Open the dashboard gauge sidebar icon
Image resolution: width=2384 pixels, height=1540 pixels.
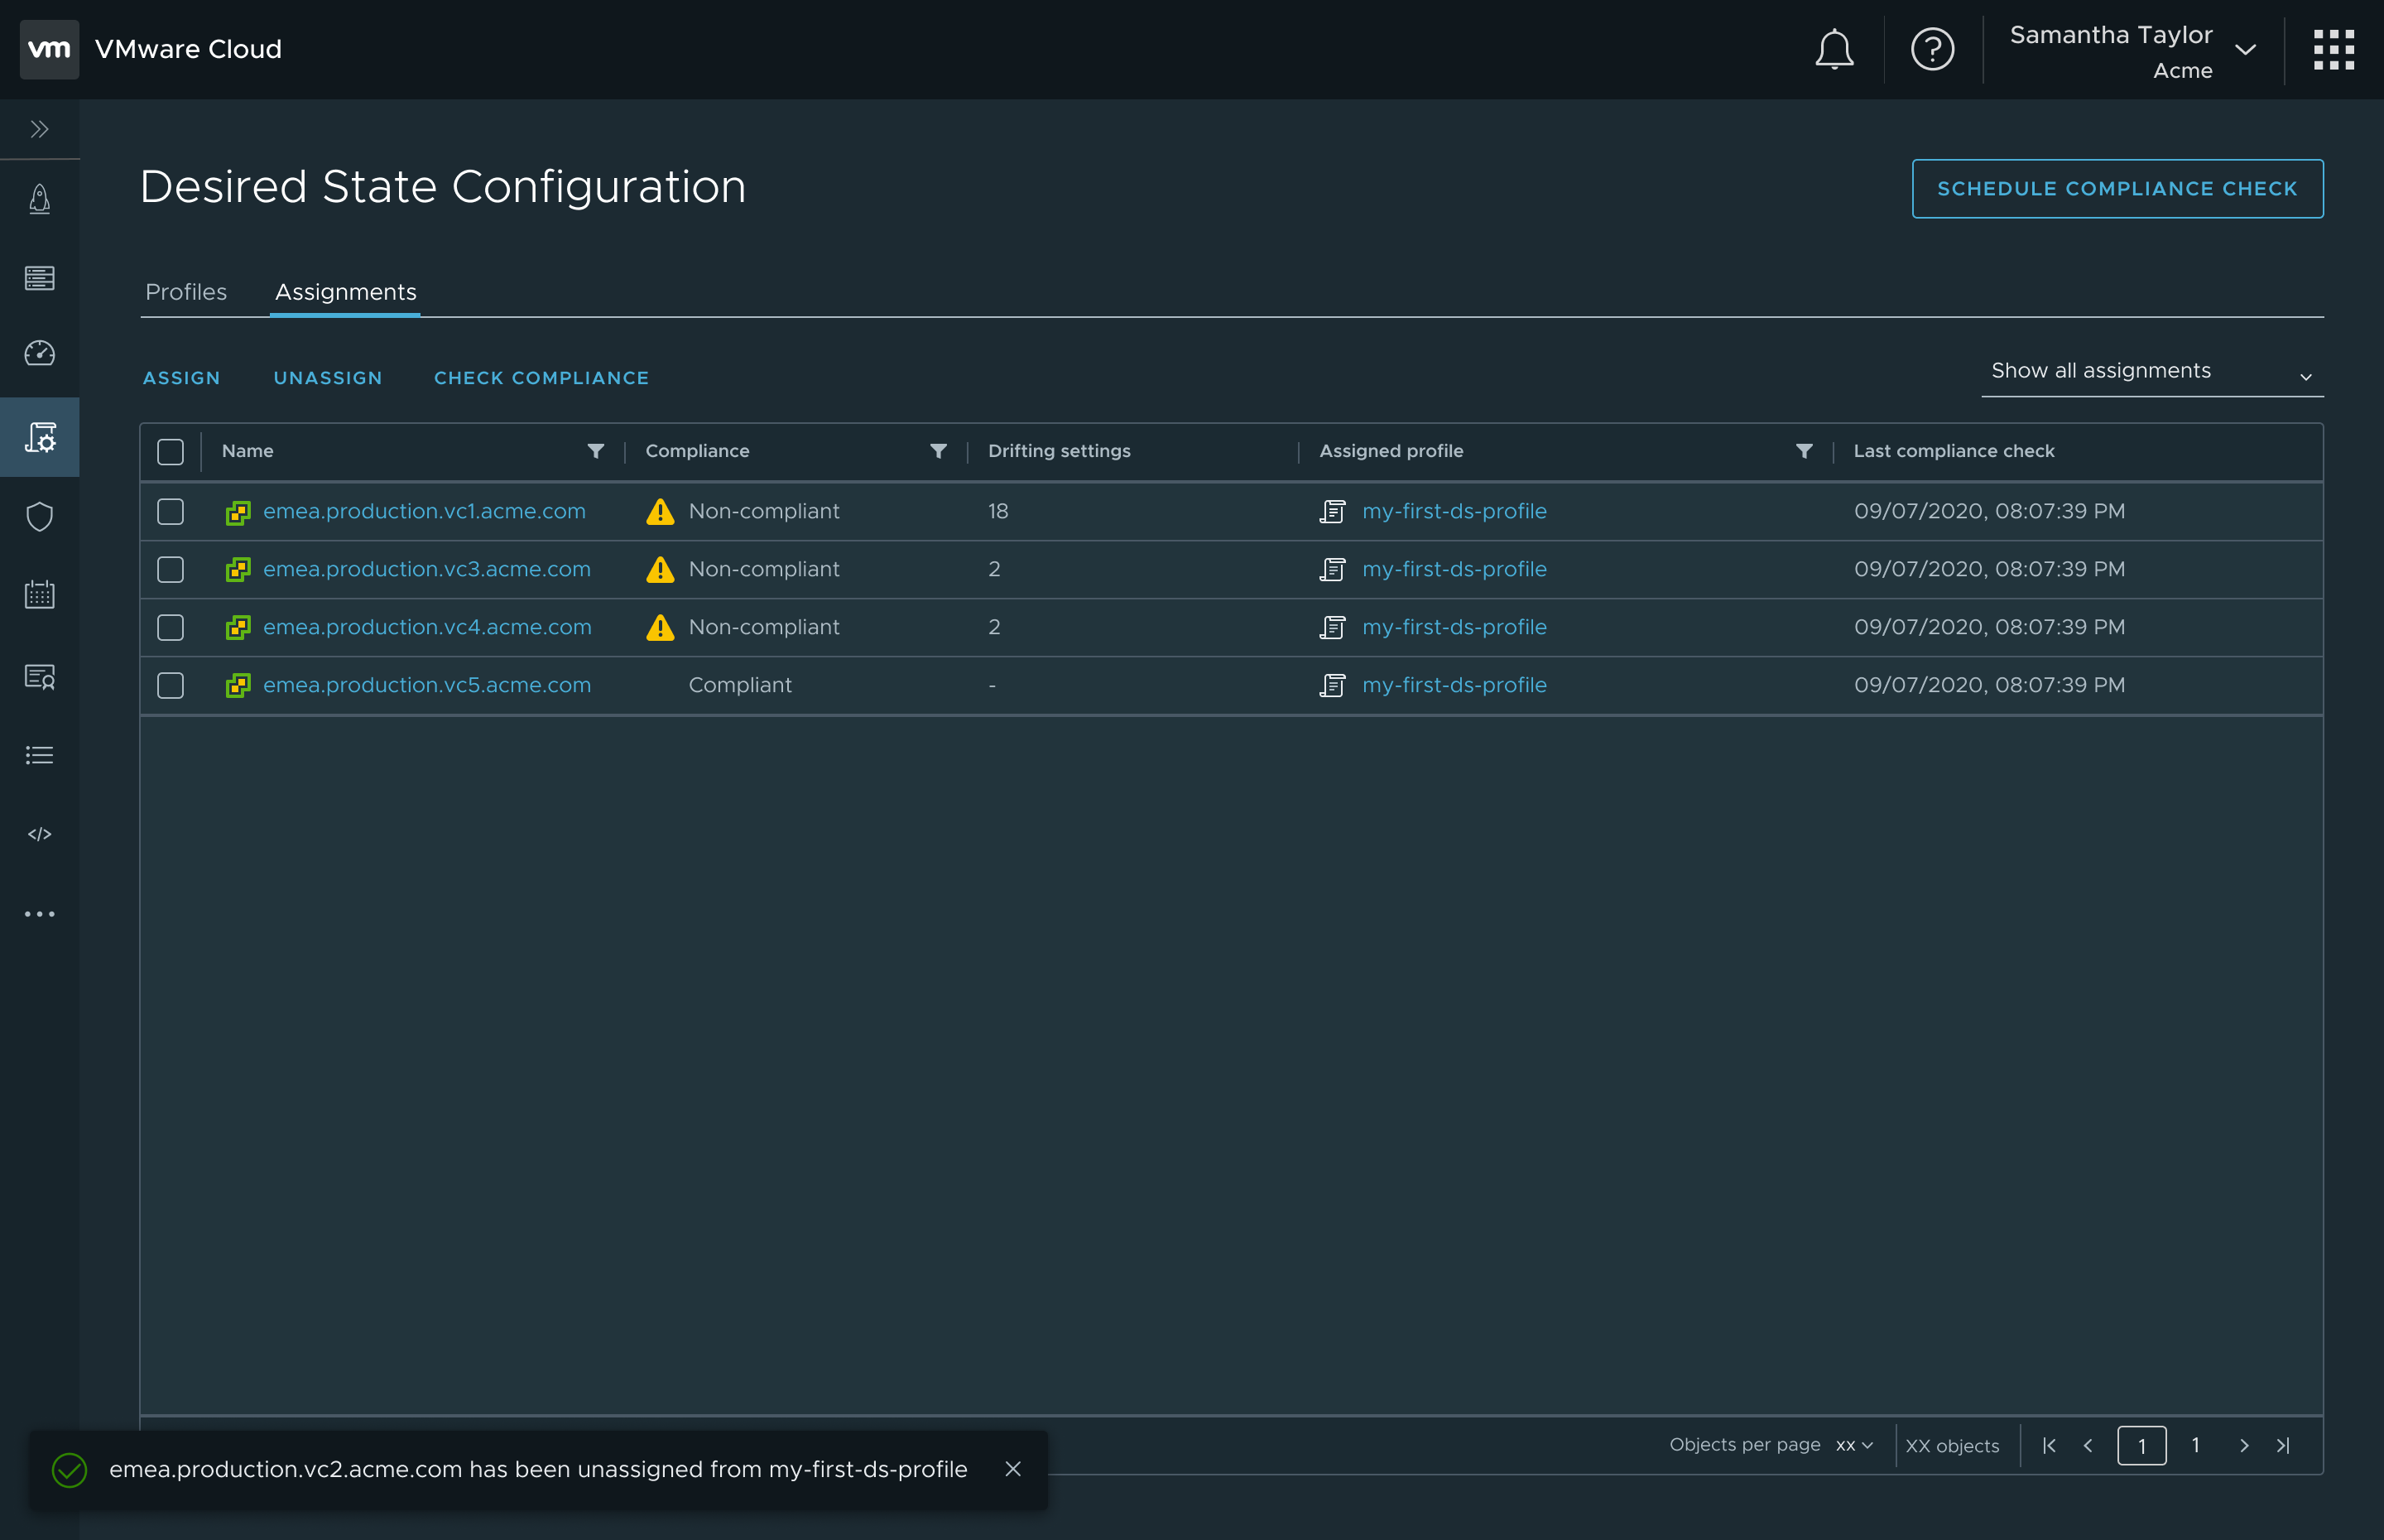(x=40, y=353)
